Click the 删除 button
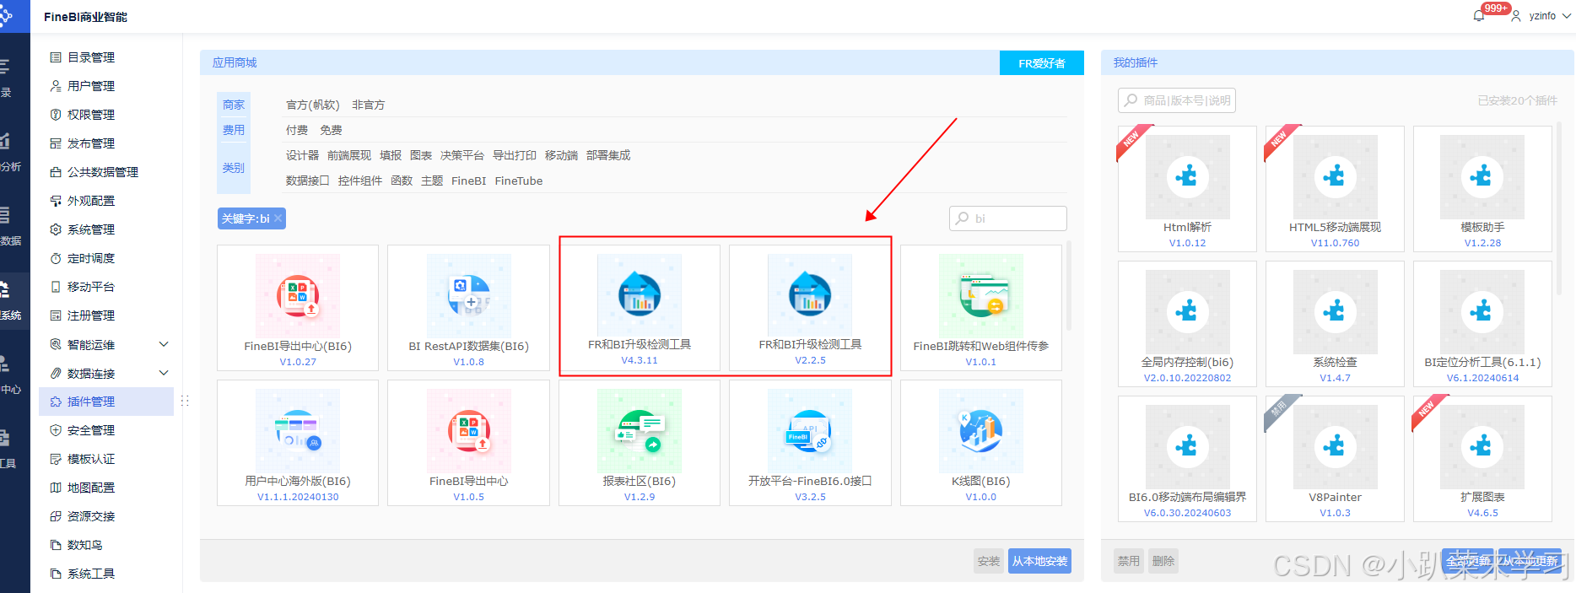The image size is (1576, 593). tap(1163, 561)
